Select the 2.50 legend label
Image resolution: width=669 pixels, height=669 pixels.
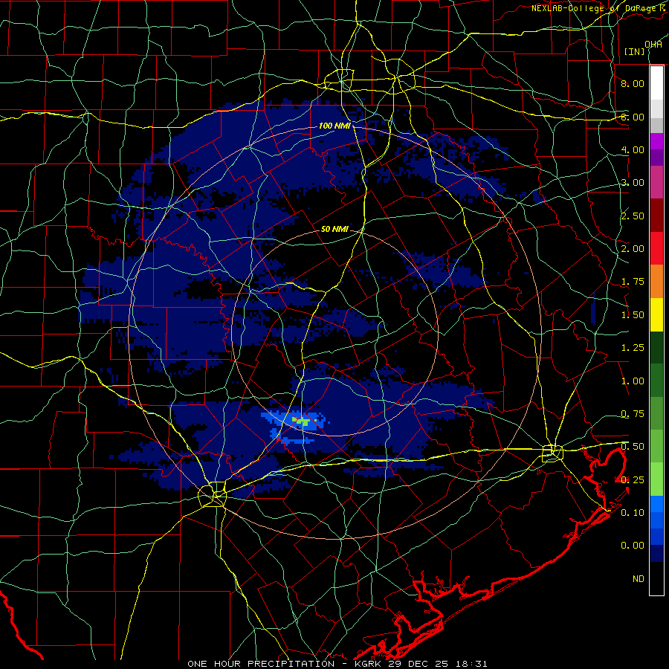tap(633, 216)
